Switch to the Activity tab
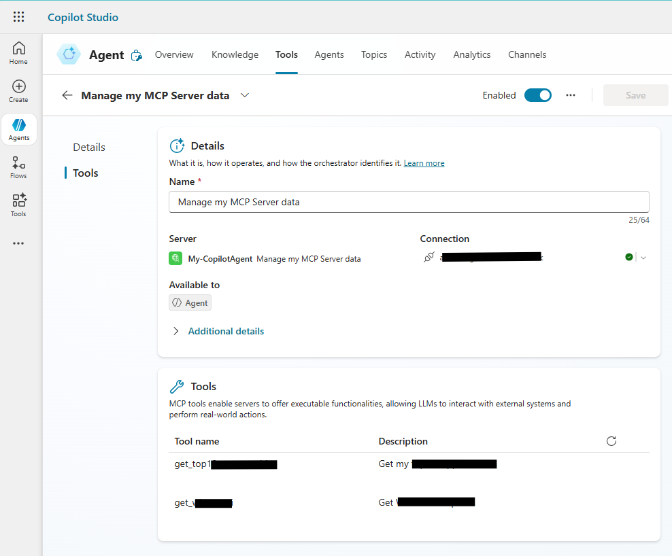 coord(420,54)
